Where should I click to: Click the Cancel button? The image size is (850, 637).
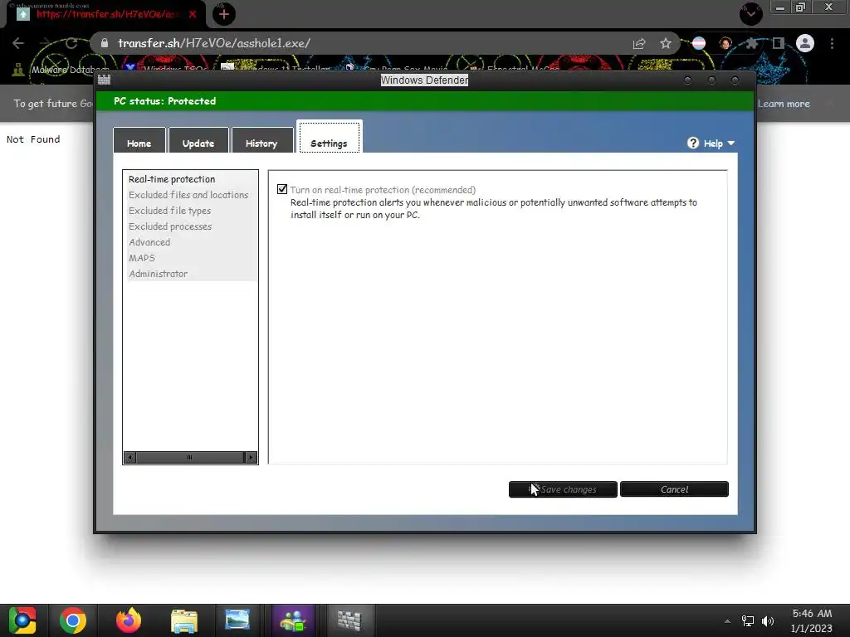(674, 489)
